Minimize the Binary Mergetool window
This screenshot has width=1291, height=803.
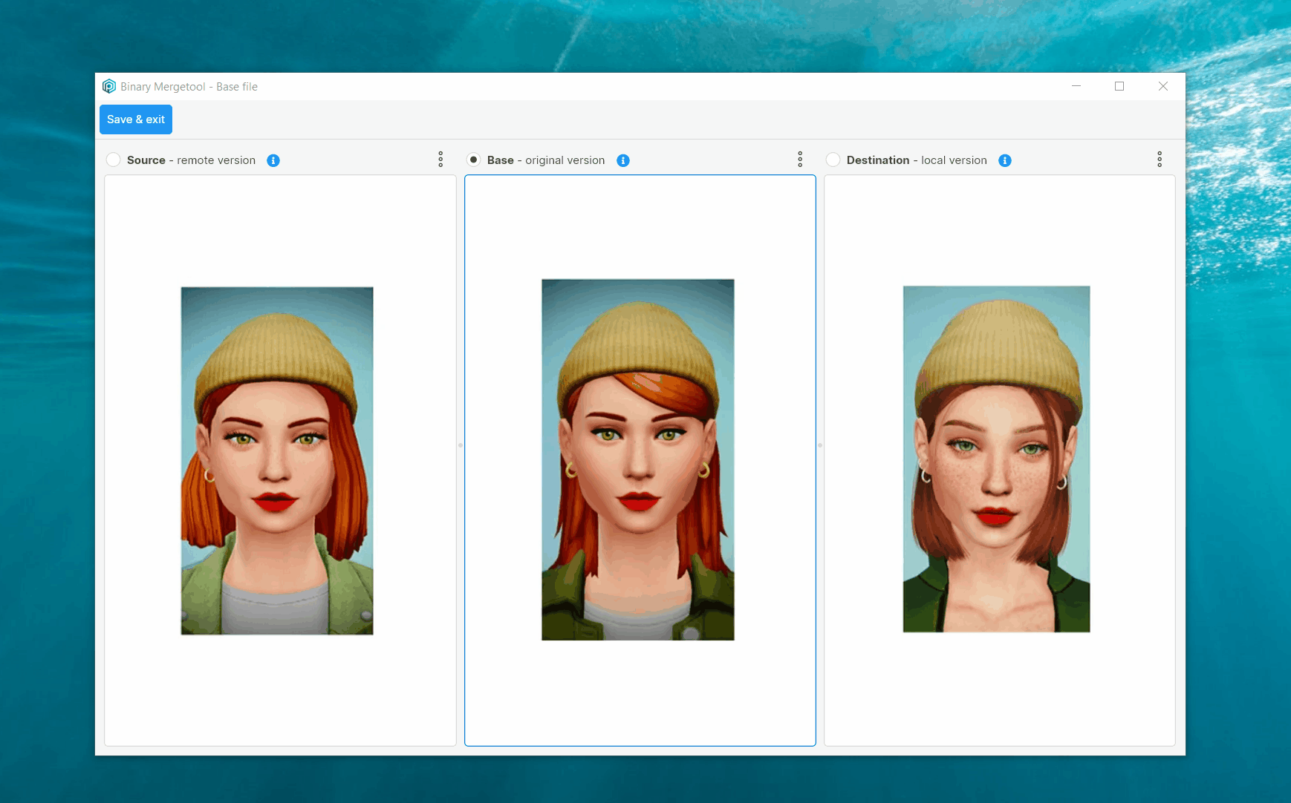[x=1076, y=86]
